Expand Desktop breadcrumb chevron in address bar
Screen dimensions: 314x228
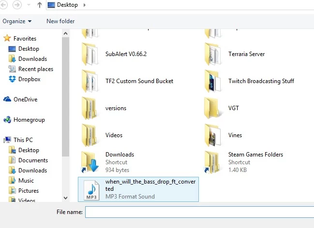click(x=85, y=5)
